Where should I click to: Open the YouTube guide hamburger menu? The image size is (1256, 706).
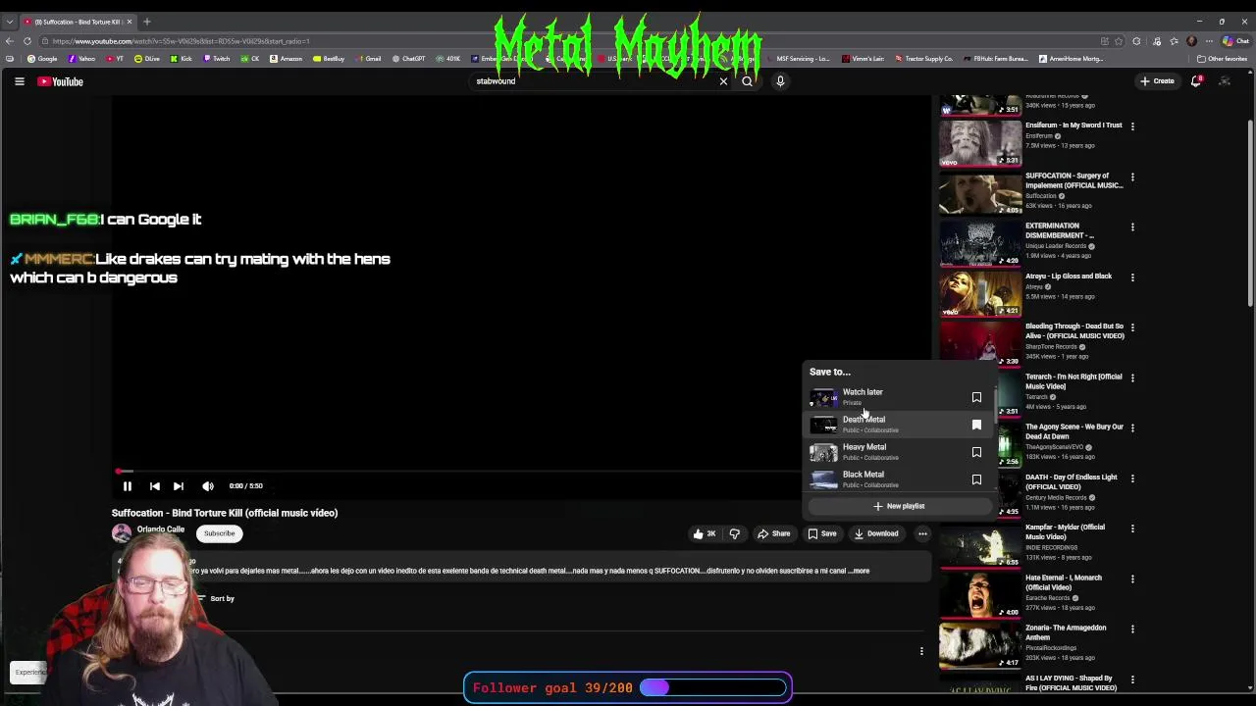point(19,81)
